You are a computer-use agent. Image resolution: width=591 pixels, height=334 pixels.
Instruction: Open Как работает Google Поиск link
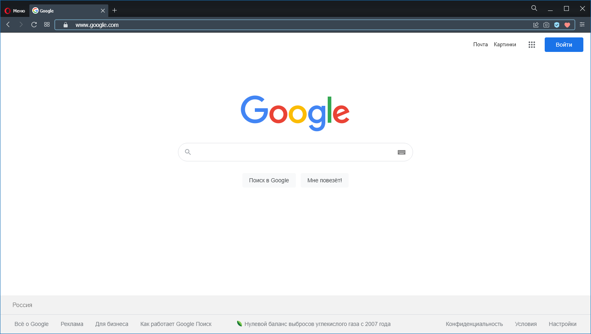(x=176, y=324)
